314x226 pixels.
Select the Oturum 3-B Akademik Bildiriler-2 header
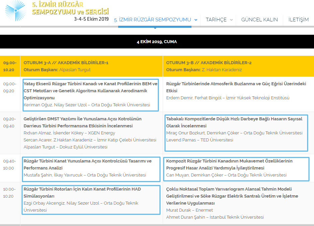209,63
